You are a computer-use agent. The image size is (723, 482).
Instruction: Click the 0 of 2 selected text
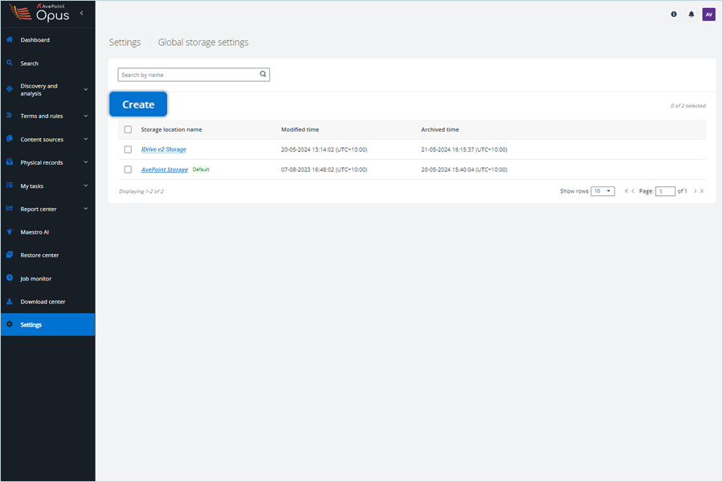688,105
